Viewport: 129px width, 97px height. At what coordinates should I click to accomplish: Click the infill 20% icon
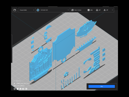(x=88, y=10)
